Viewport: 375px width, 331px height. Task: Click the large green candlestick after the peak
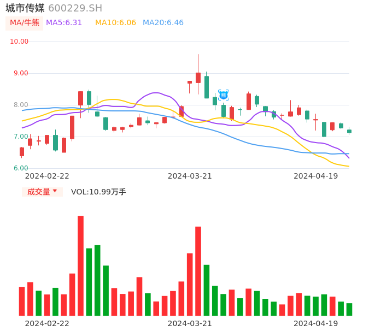(x=207, y=87)
